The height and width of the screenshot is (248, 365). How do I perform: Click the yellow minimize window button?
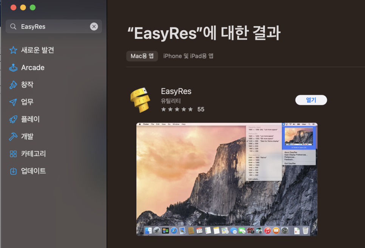point(23,8)
